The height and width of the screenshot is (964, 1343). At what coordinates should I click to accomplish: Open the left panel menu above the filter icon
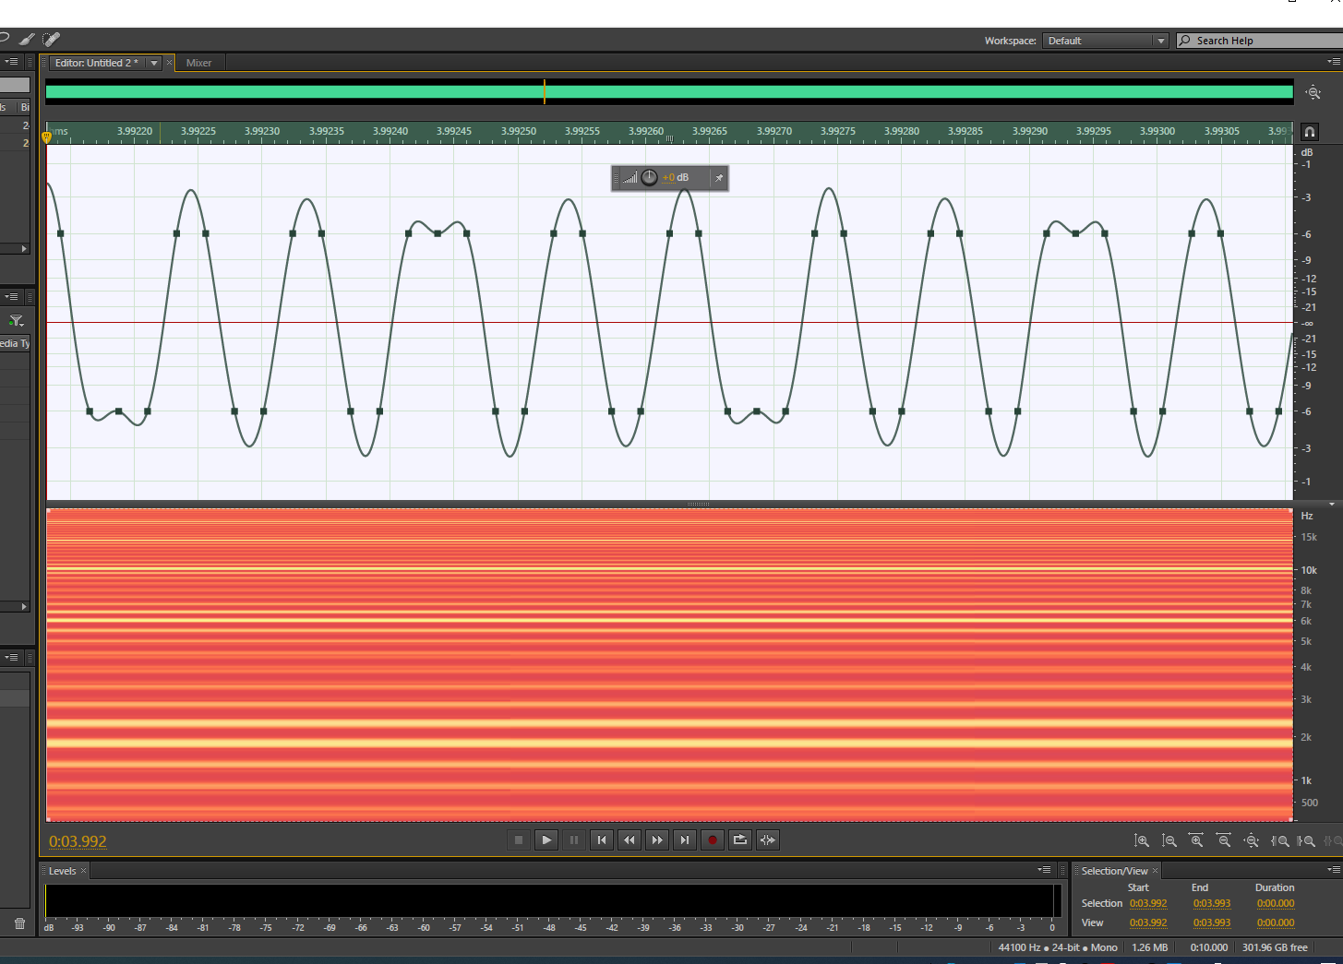[10, 297]
